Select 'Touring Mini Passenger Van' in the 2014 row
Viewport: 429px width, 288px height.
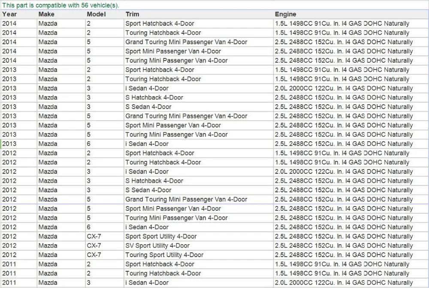pos(166,61)
